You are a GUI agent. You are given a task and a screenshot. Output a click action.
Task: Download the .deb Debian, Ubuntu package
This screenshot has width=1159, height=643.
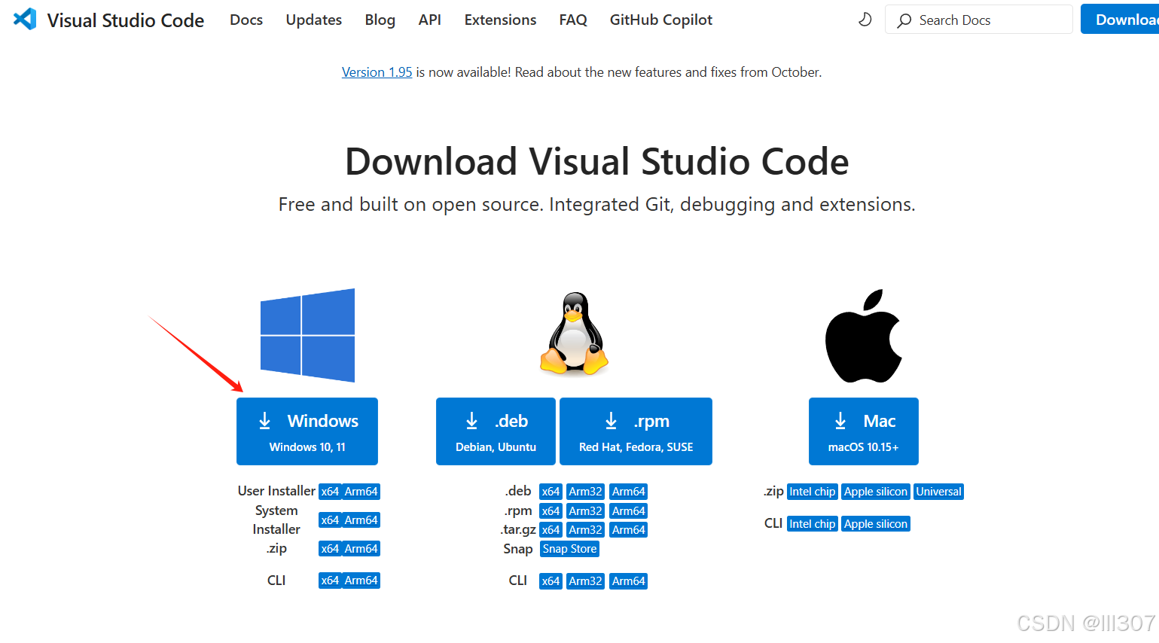(496, 431)
